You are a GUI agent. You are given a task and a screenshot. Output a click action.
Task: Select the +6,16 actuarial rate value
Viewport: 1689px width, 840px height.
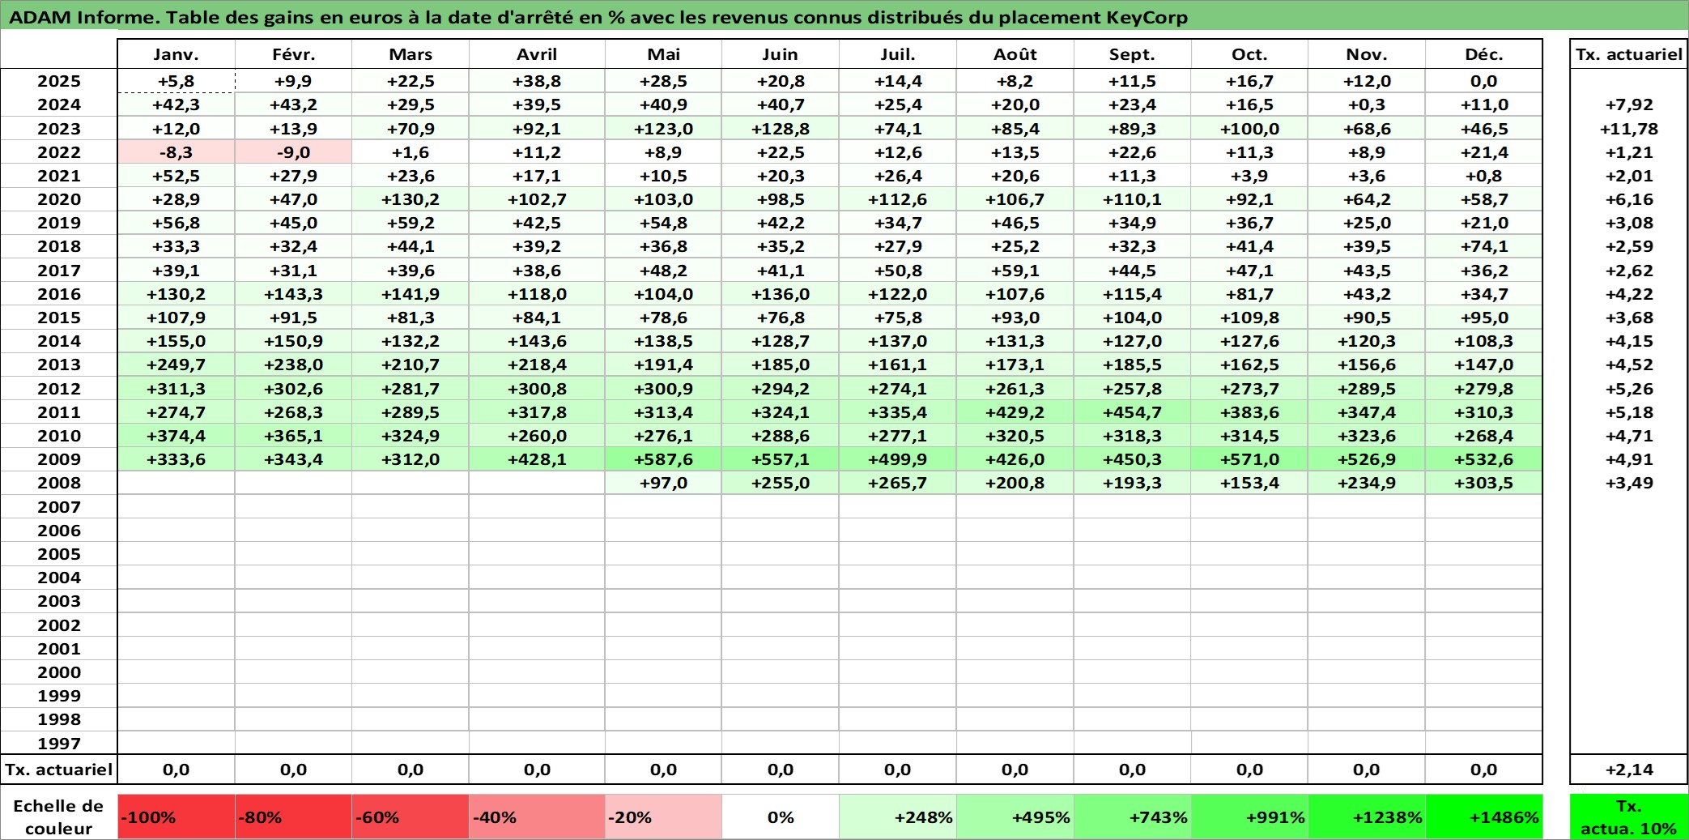[1629, 199]
